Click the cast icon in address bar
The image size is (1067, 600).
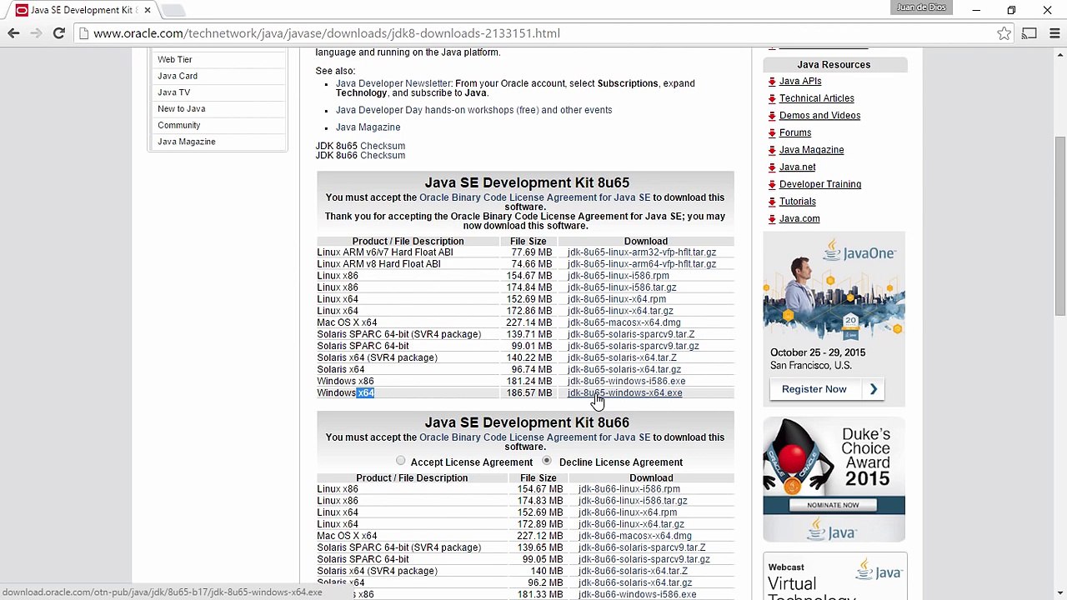(1029, 33)
